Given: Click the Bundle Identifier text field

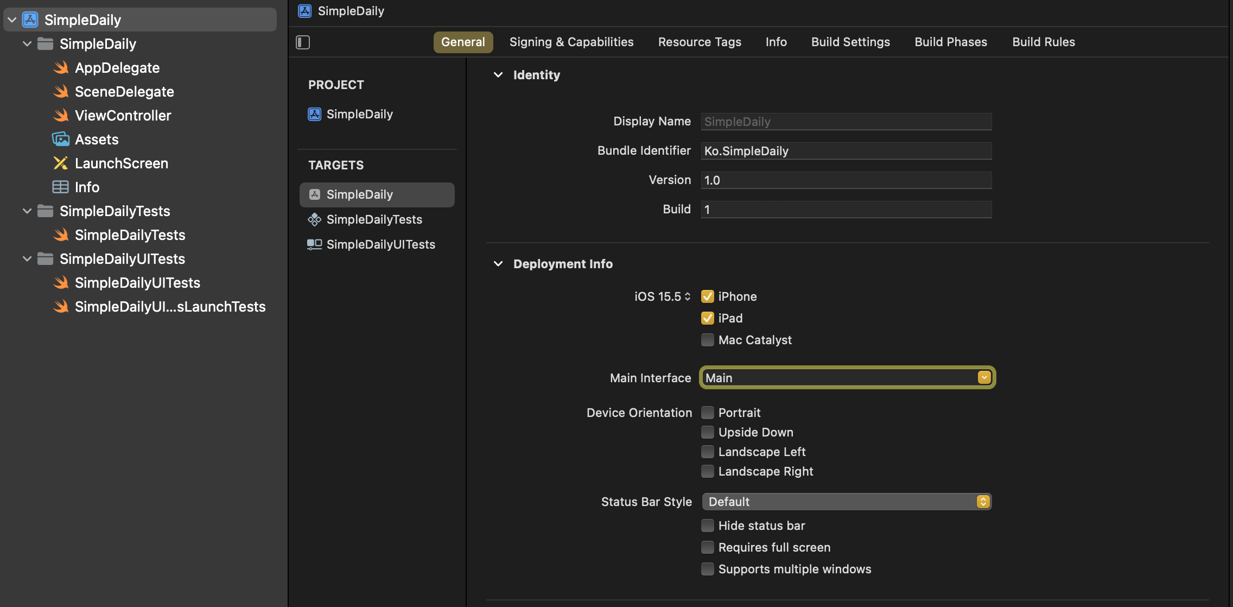Looking at the screenshot, I should tap(846, 151).
